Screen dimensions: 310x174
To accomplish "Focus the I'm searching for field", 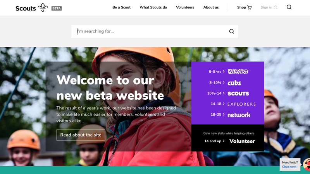I will coord(155,31).
